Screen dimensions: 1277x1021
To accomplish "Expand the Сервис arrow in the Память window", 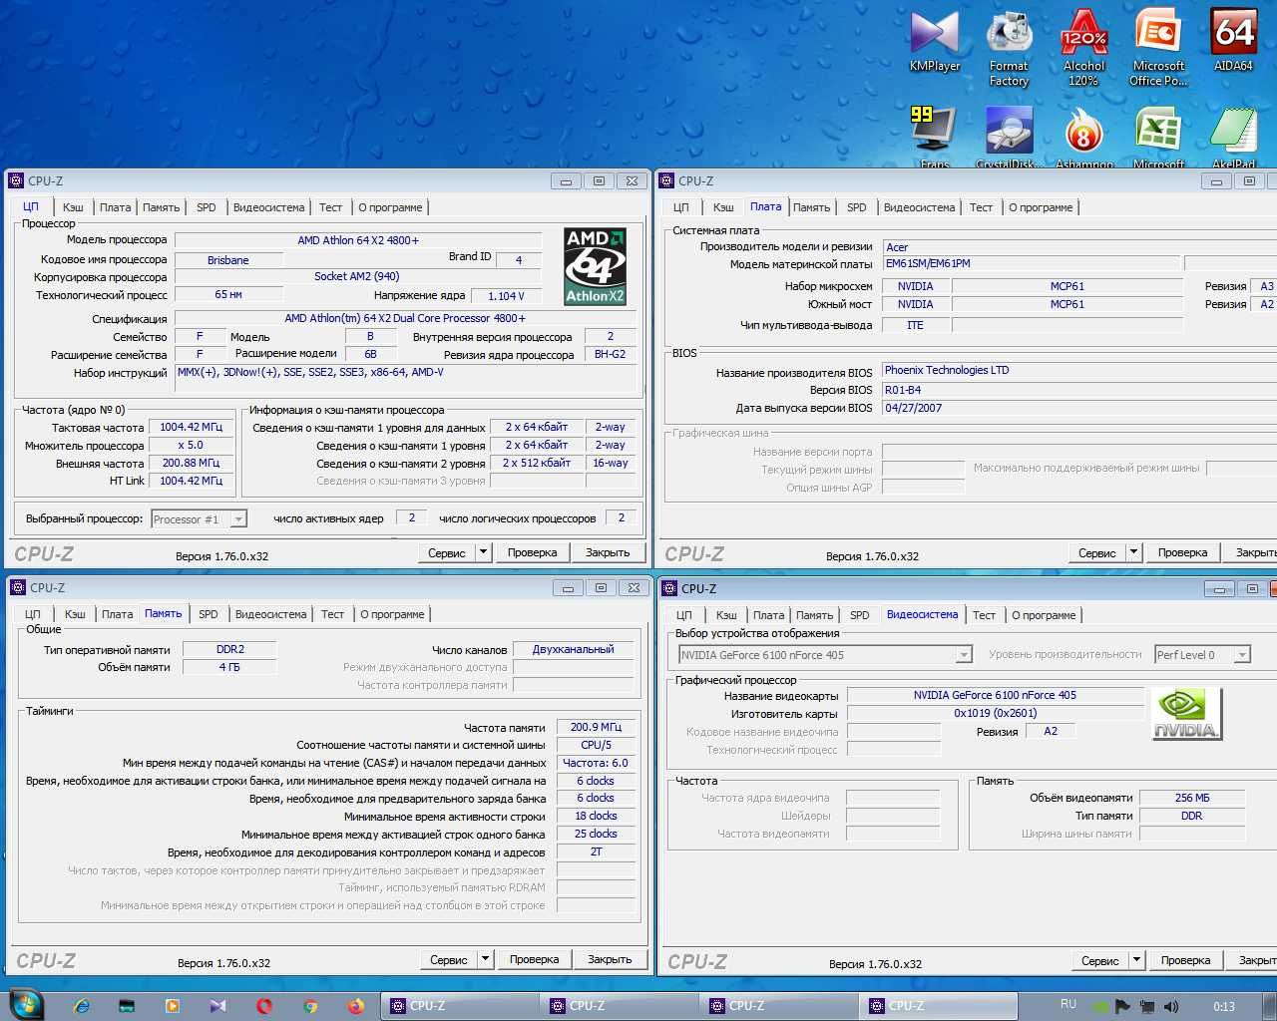I will 485,959.
